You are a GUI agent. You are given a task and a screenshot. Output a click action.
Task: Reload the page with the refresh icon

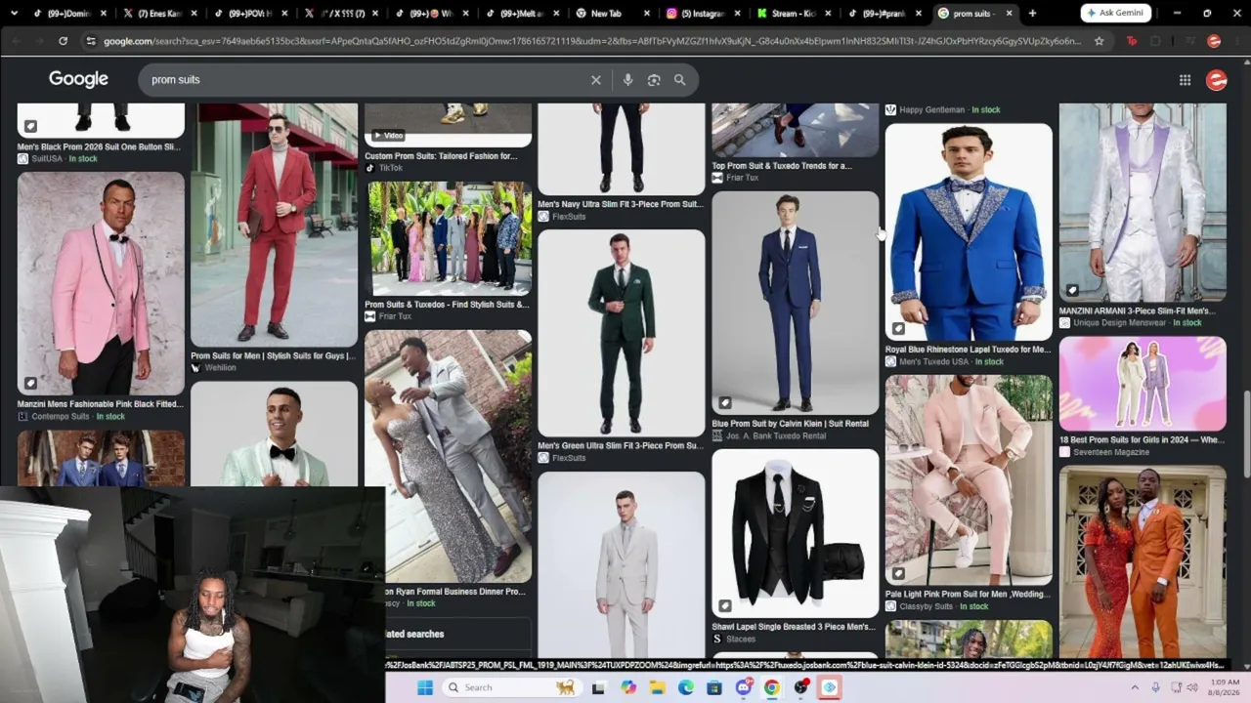tap(63, 41)
